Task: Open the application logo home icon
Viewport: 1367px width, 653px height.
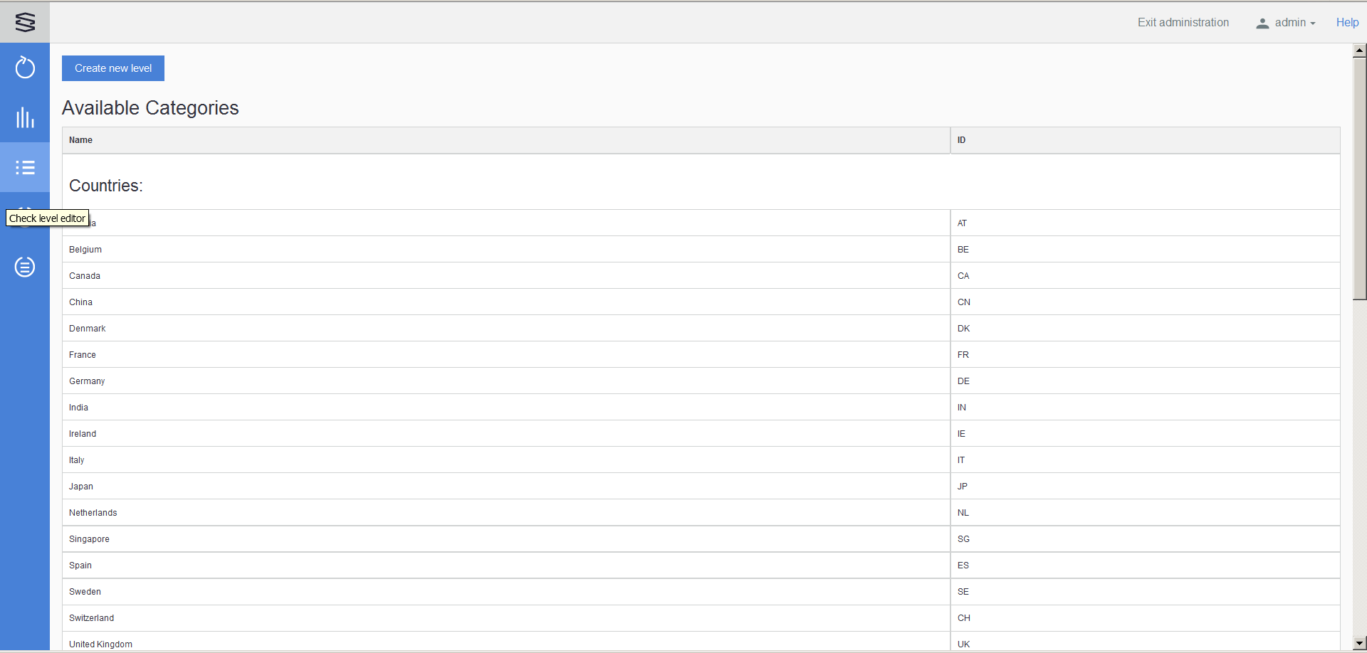Action: click(x=25, y=22)
